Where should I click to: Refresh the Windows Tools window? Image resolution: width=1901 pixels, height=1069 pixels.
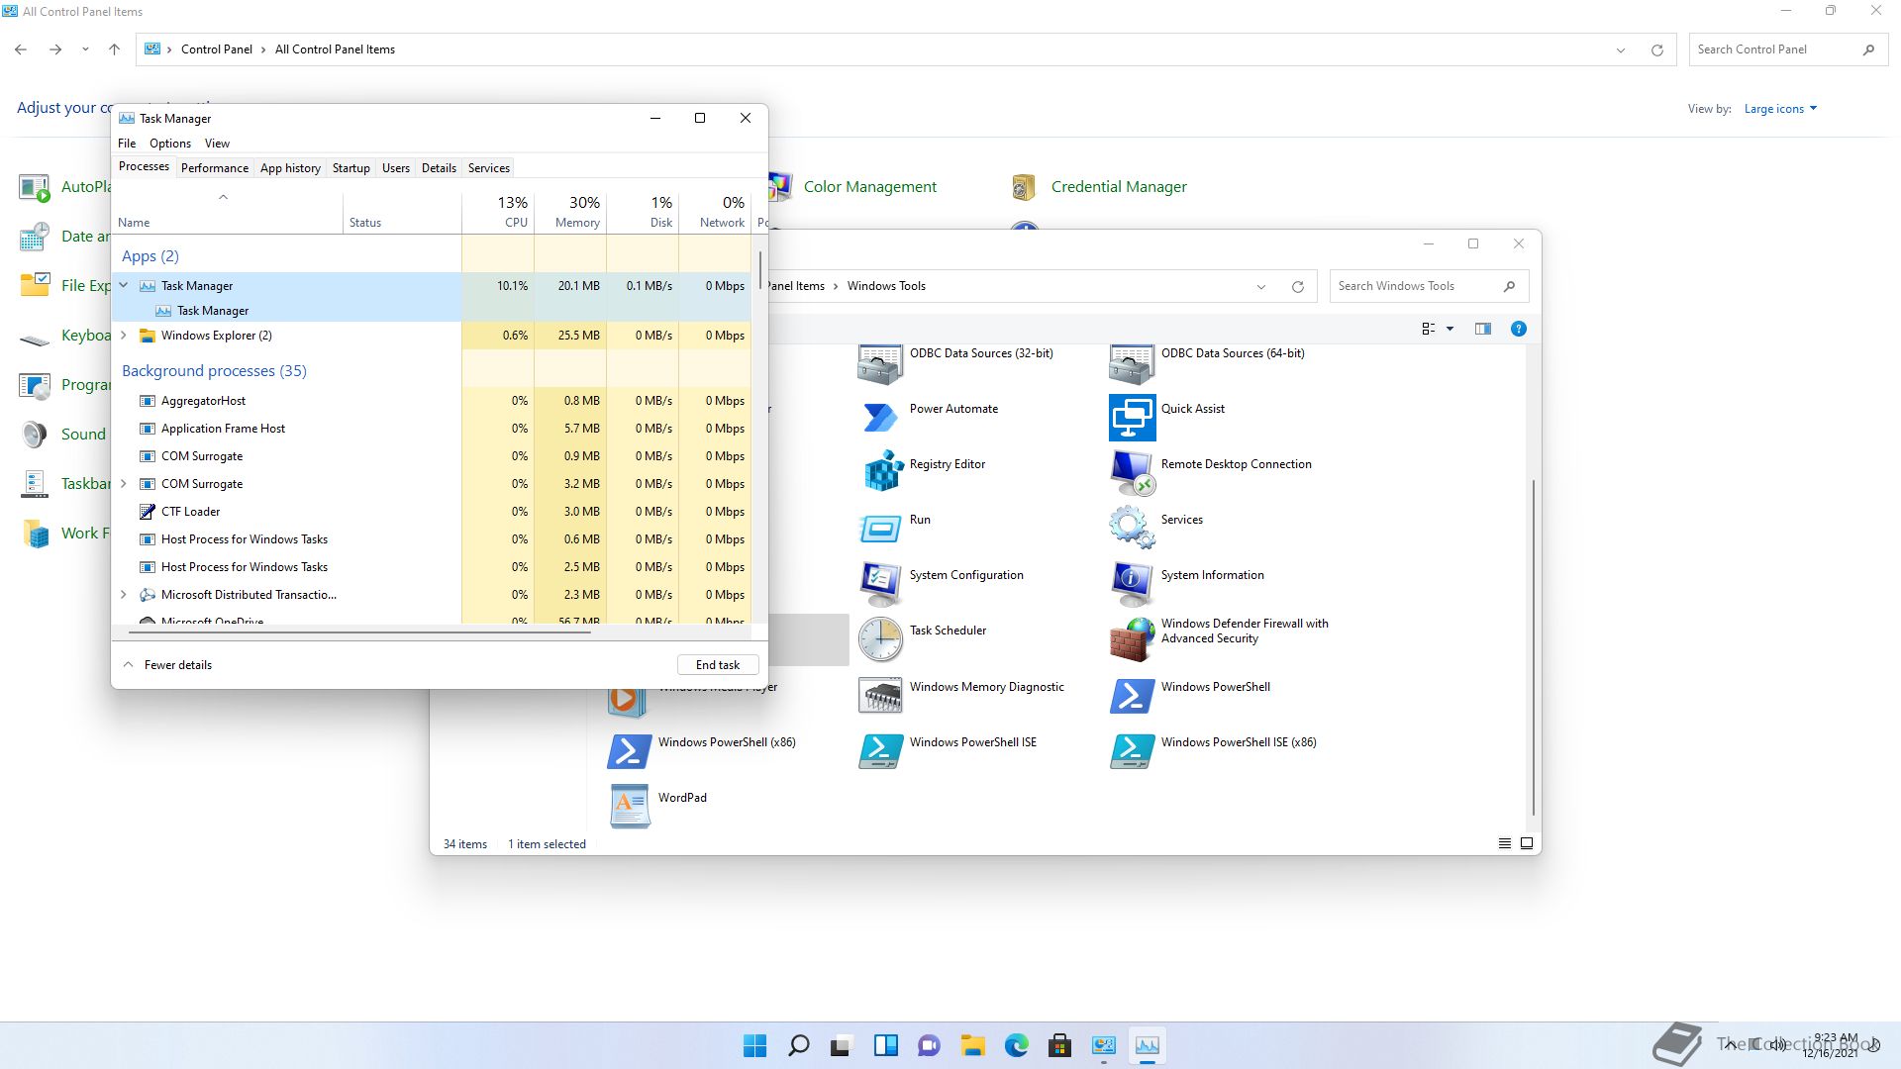tap(1297, 287)
